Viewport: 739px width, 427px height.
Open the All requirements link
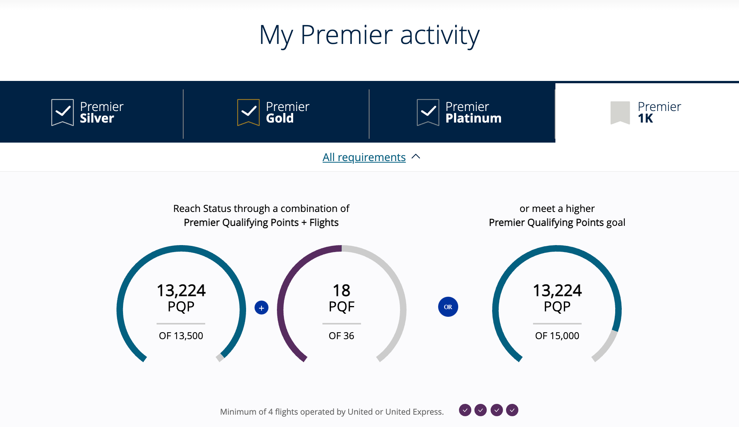(x=364, y=157)
